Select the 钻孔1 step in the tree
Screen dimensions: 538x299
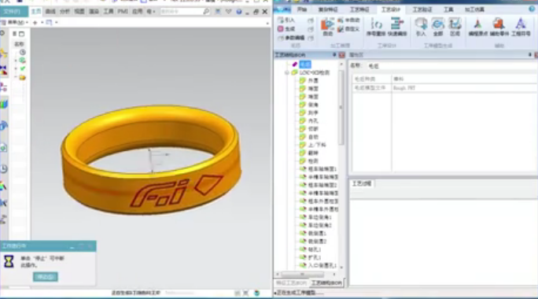point(315,249)
